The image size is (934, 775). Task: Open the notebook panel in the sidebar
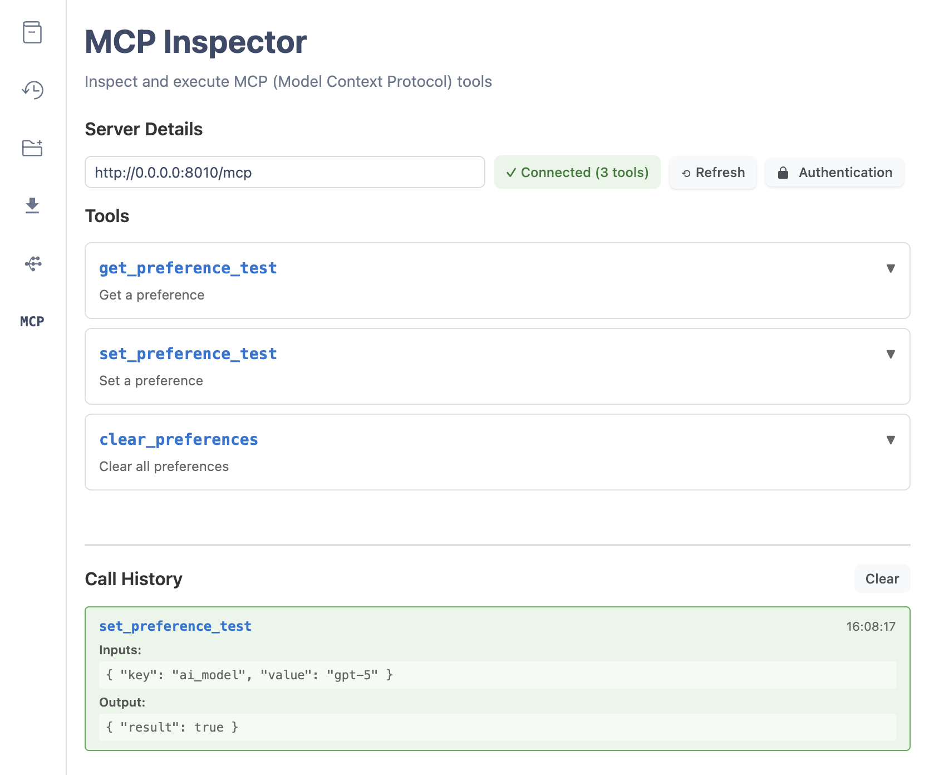coord(33,33)
